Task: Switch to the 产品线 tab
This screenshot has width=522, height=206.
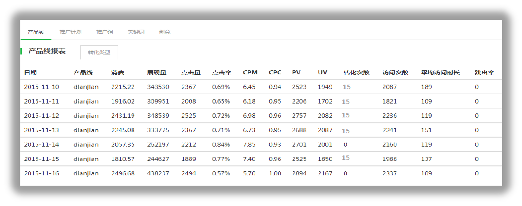Action: pyautogui.click(x=36, y=32)
